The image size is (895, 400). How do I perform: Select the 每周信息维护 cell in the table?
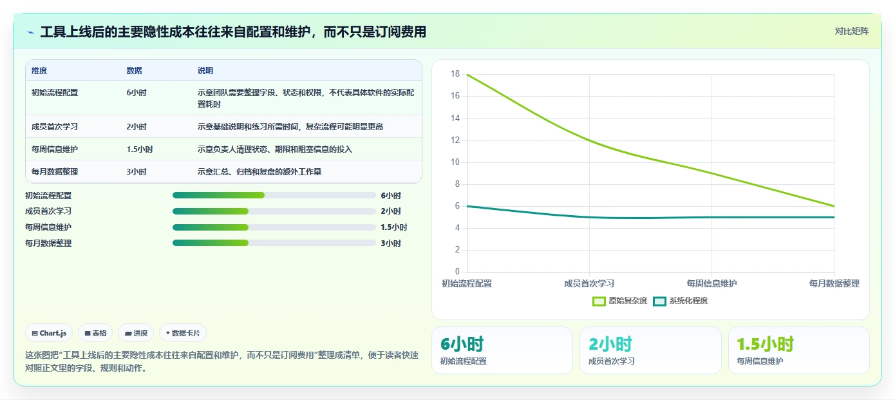55,149
